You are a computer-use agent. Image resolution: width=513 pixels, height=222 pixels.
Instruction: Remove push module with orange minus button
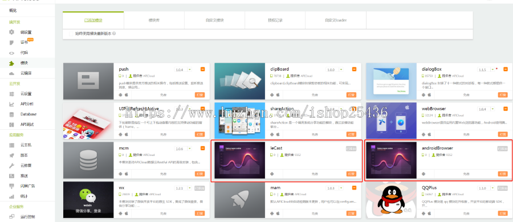coord(202,69)
